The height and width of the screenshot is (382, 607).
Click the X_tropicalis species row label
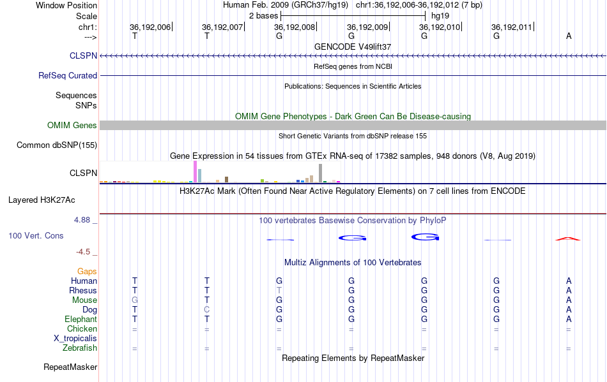click(75, 339)
